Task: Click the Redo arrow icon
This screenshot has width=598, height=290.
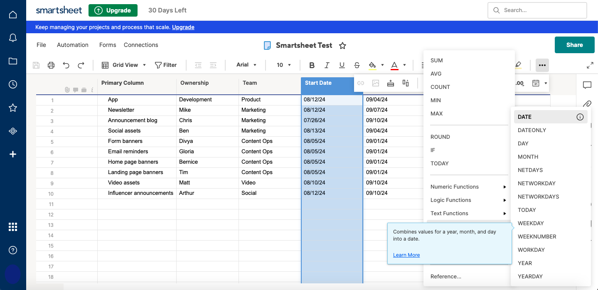Action: [x=81, y=65]
